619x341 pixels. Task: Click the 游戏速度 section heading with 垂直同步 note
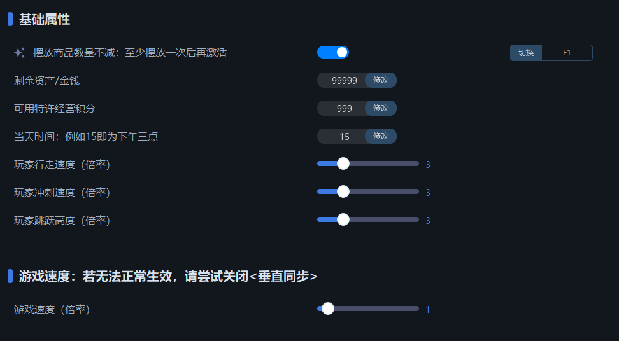tap(167, 276)
